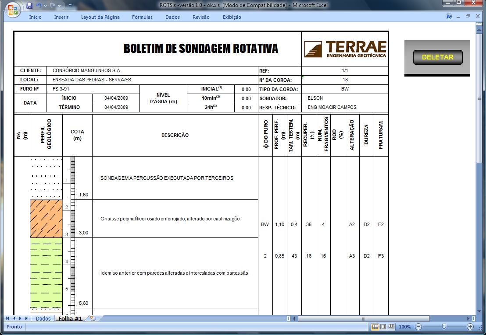Select the alteration value A3 cell
This screenshot has width=486, height=335.
(352, 256)
